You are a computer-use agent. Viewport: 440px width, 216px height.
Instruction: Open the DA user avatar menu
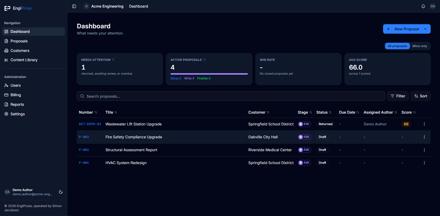[433, 6]
